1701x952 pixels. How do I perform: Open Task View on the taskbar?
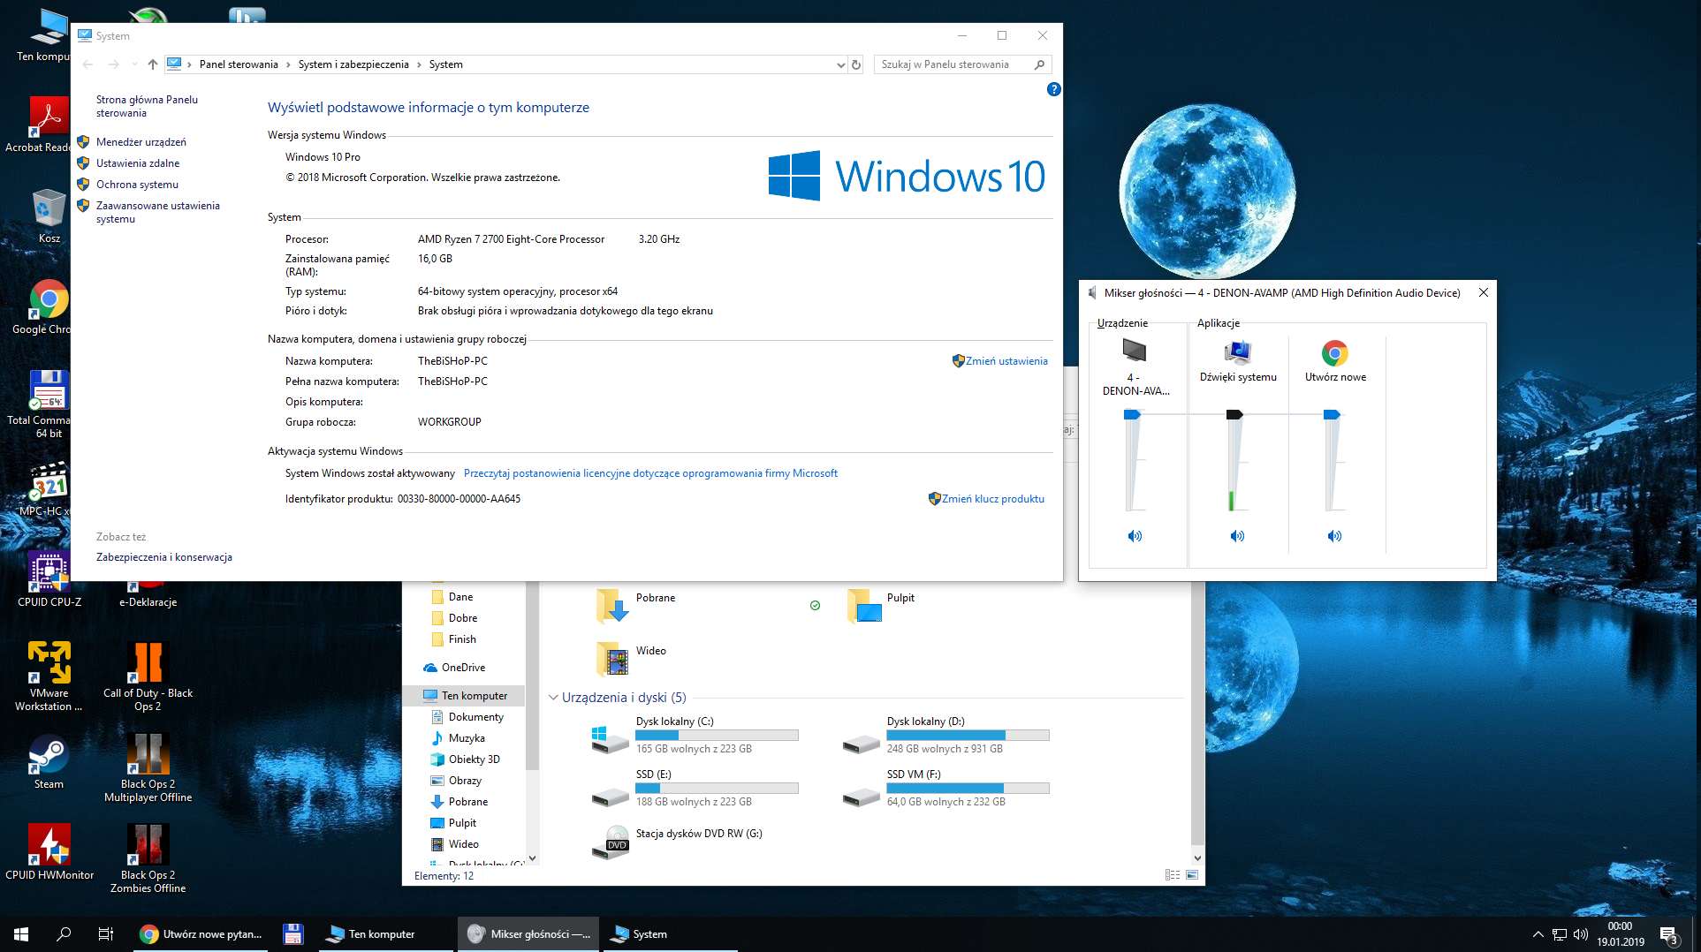(106, 934)
